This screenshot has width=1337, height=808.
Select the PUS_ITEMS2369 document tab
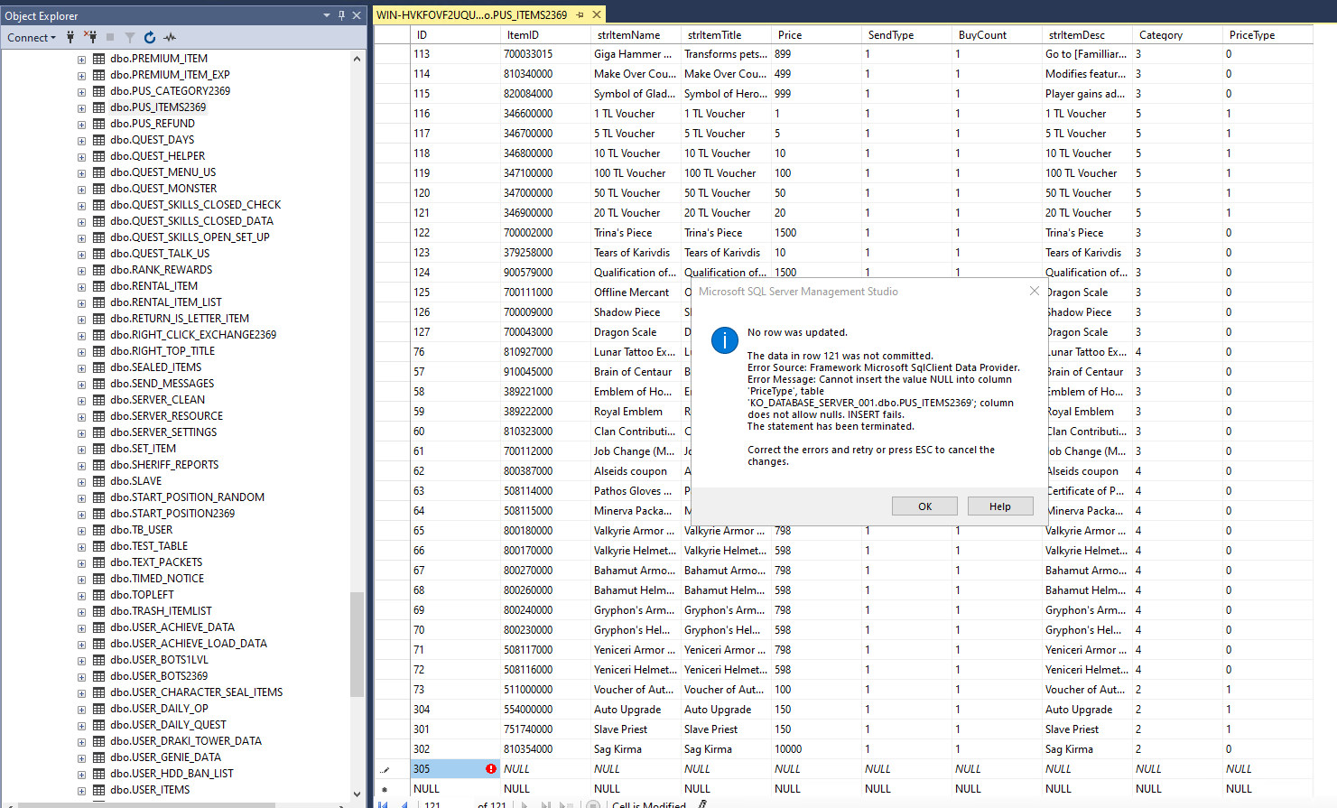point(472,14)
